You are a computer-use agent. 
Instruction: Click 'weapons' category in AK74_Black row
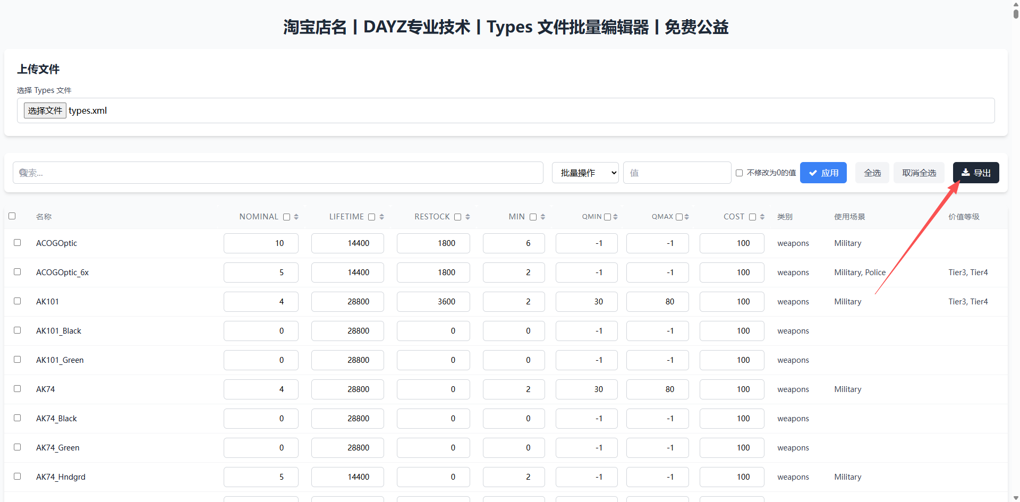[x=793, y=419]
